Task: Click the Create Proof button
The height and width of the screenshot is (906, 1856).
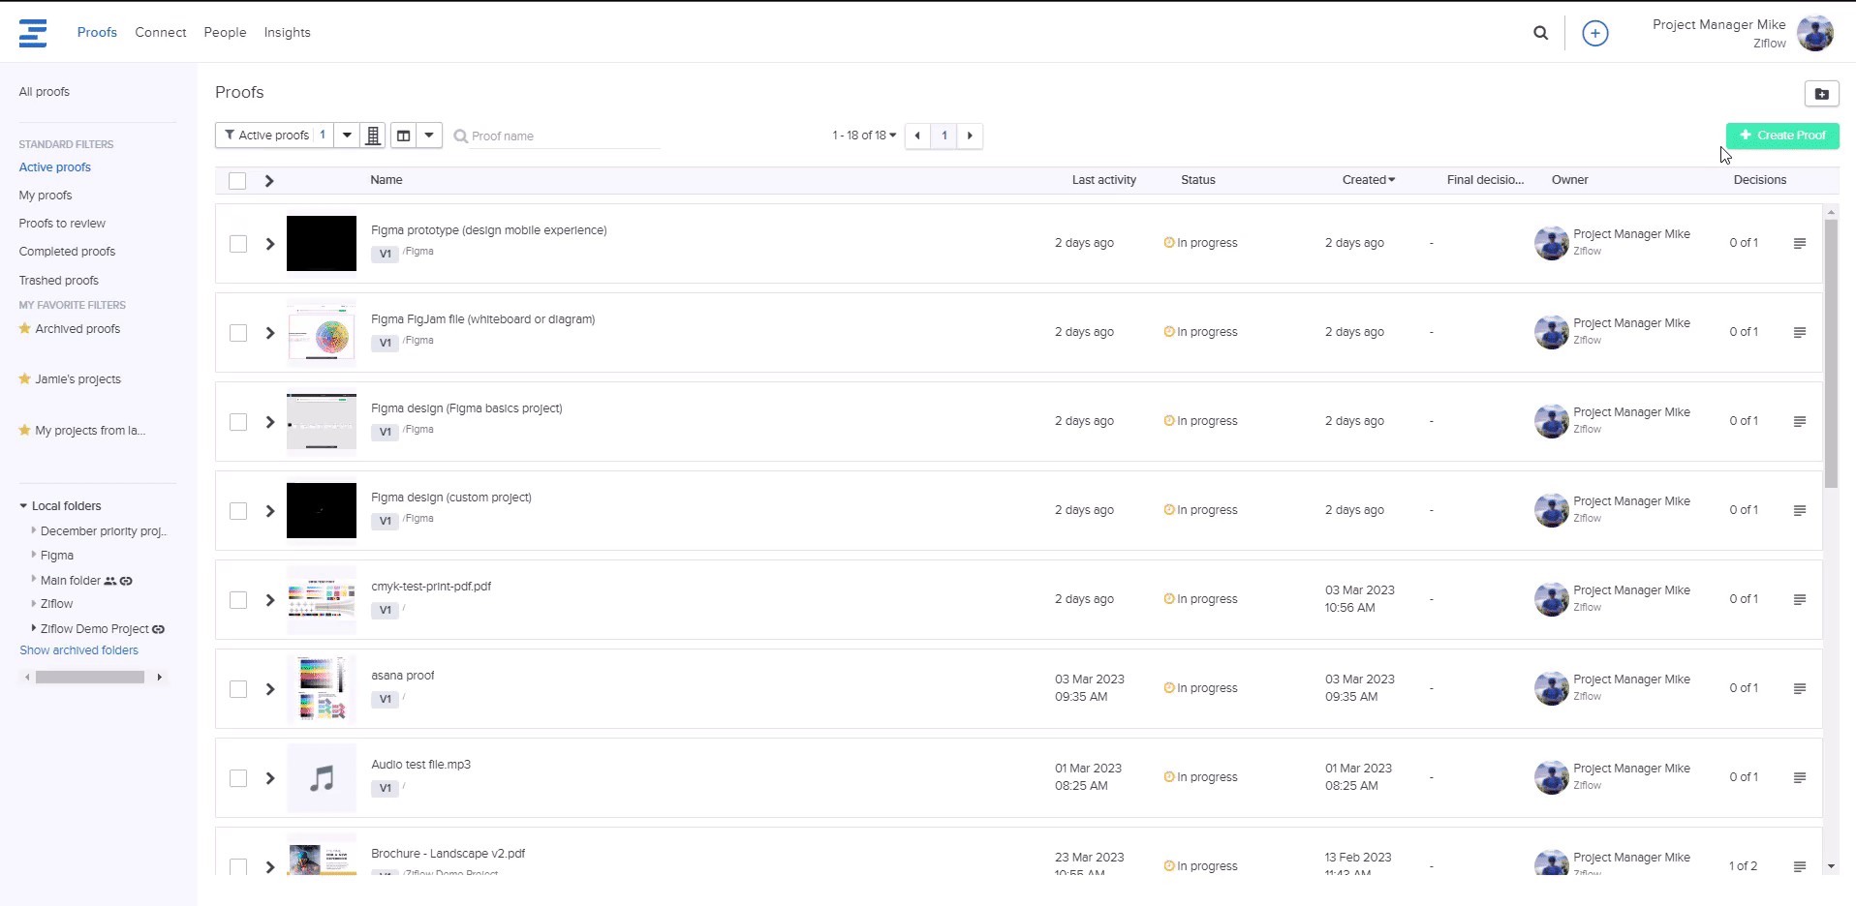Action: (1781, 136)
